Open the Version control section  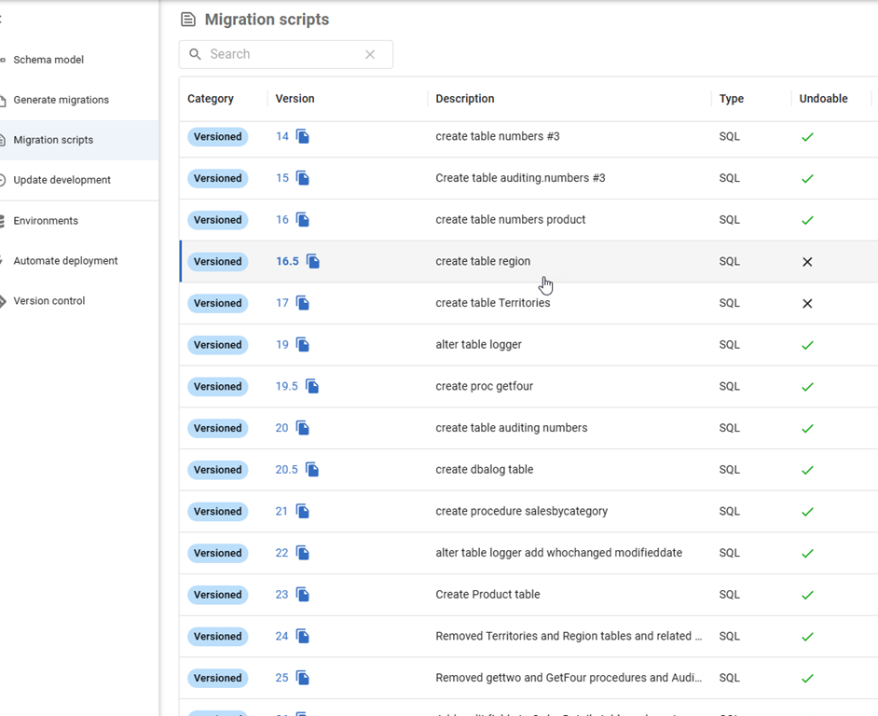tap(49, 301)
